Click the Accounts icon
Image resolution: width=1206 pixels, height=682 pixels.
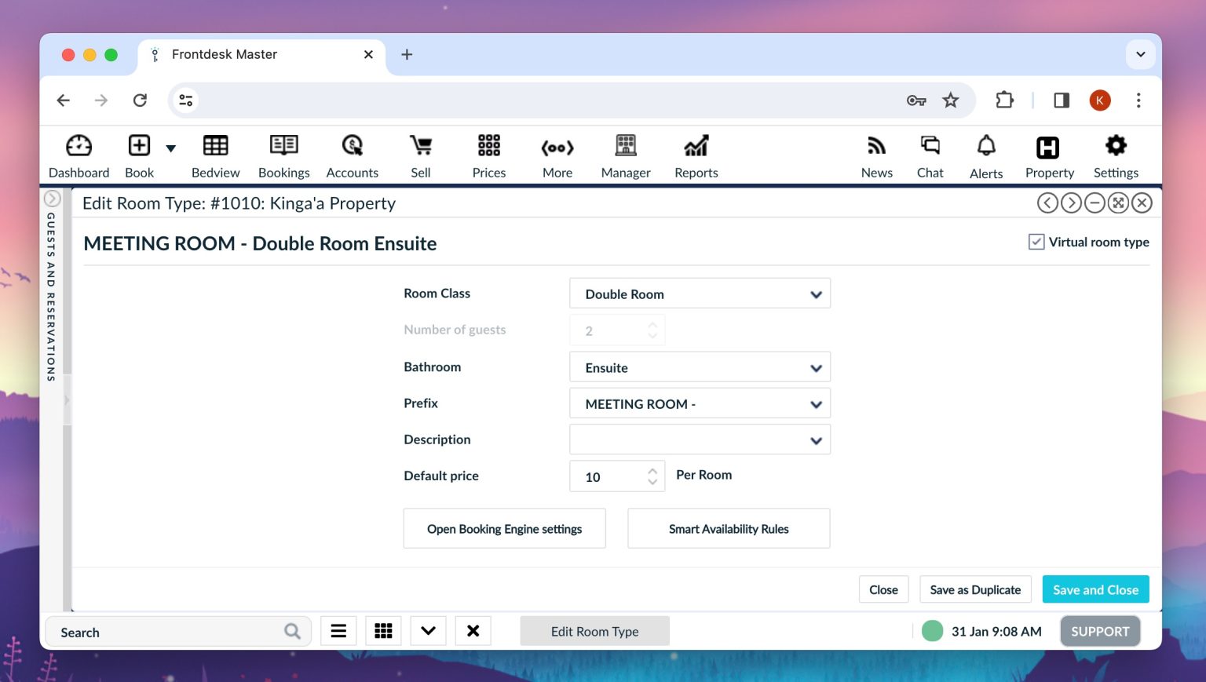pyautogui.click(x=352, y=155)
